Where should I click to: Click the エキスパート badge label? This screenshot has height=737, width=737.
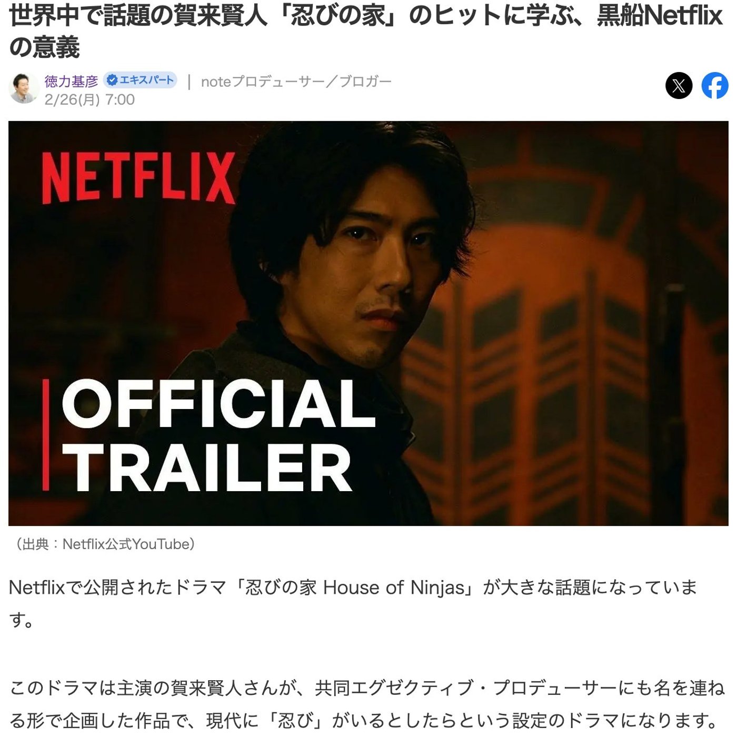[x=147, y=80]
